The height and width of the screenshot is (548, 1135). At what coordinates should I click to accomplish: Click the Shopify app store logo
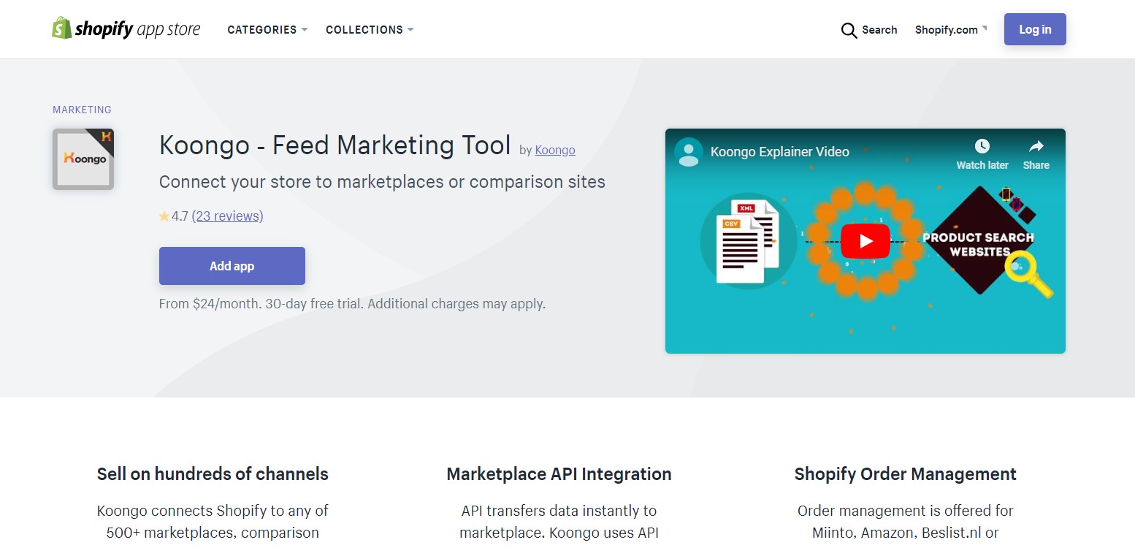click(126, 28)
